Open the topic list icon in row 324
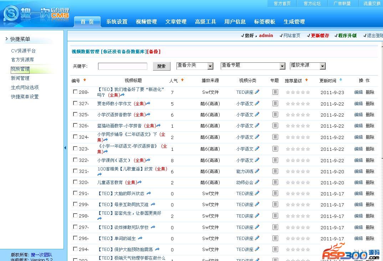Image resolution: width=383 pixels, height=261 pixels. pos(275,137)
